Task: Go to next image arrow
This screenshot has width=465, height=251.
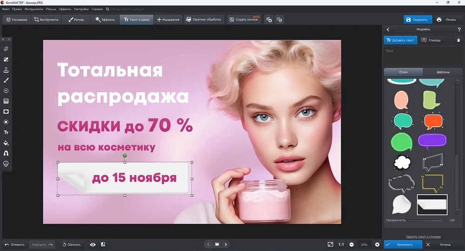Action: [x=226, y=244]
